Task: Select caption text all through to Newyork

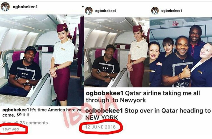Action: 143,97
